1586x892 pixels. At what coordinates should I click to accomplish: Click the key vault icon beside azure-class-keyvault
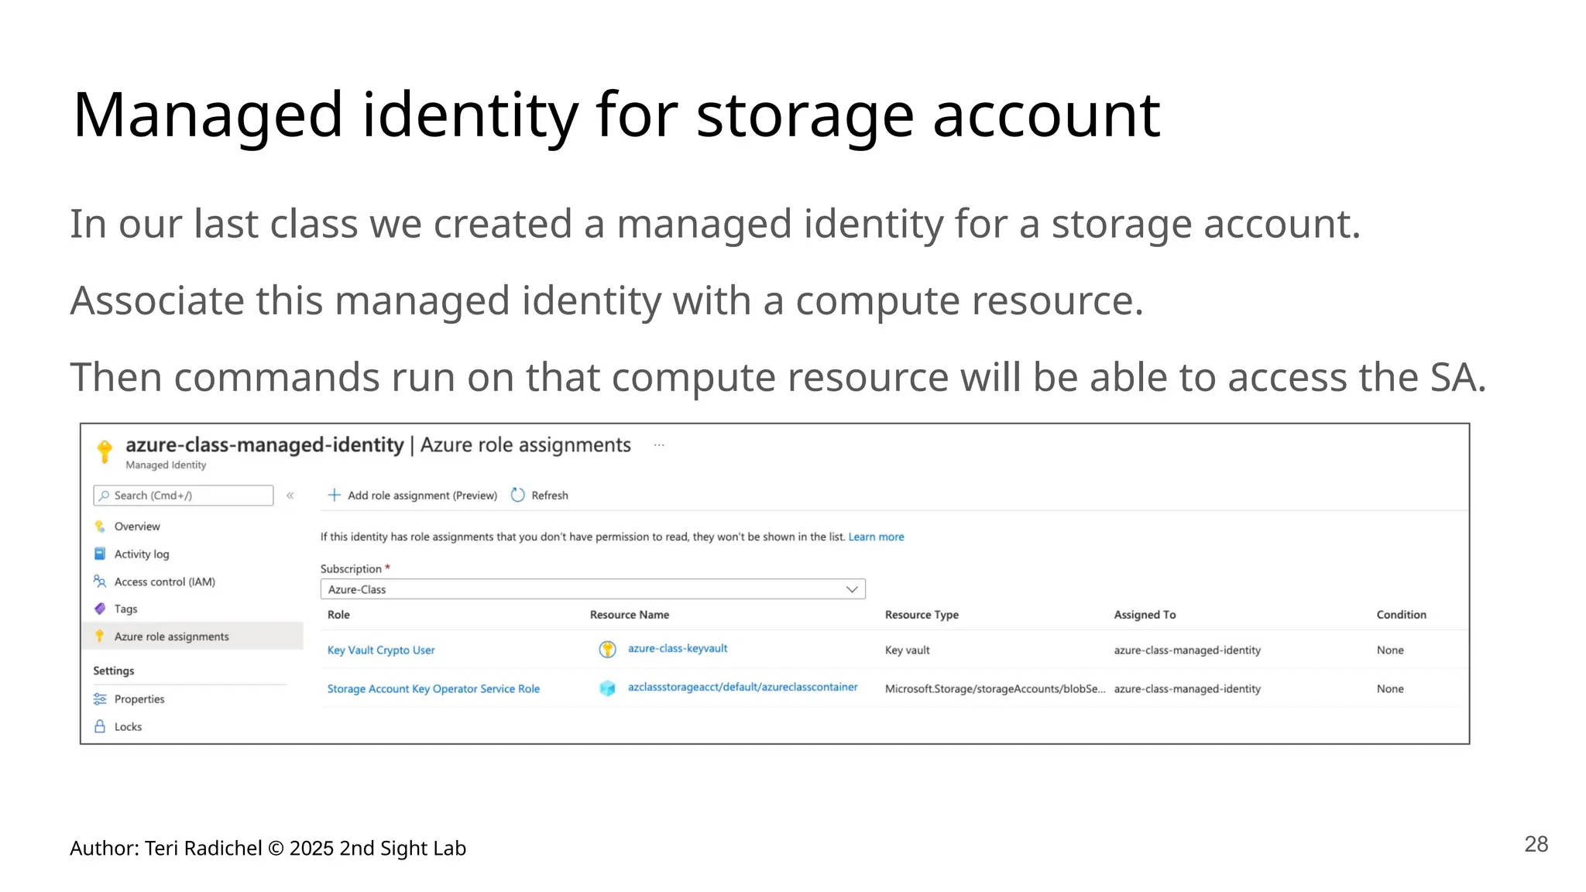coord(608,650)
